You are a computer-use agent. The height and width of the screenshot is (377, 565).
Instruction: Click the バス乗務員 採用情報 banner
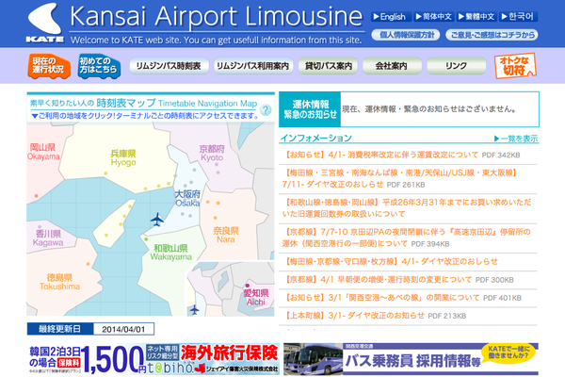(411, 359)
